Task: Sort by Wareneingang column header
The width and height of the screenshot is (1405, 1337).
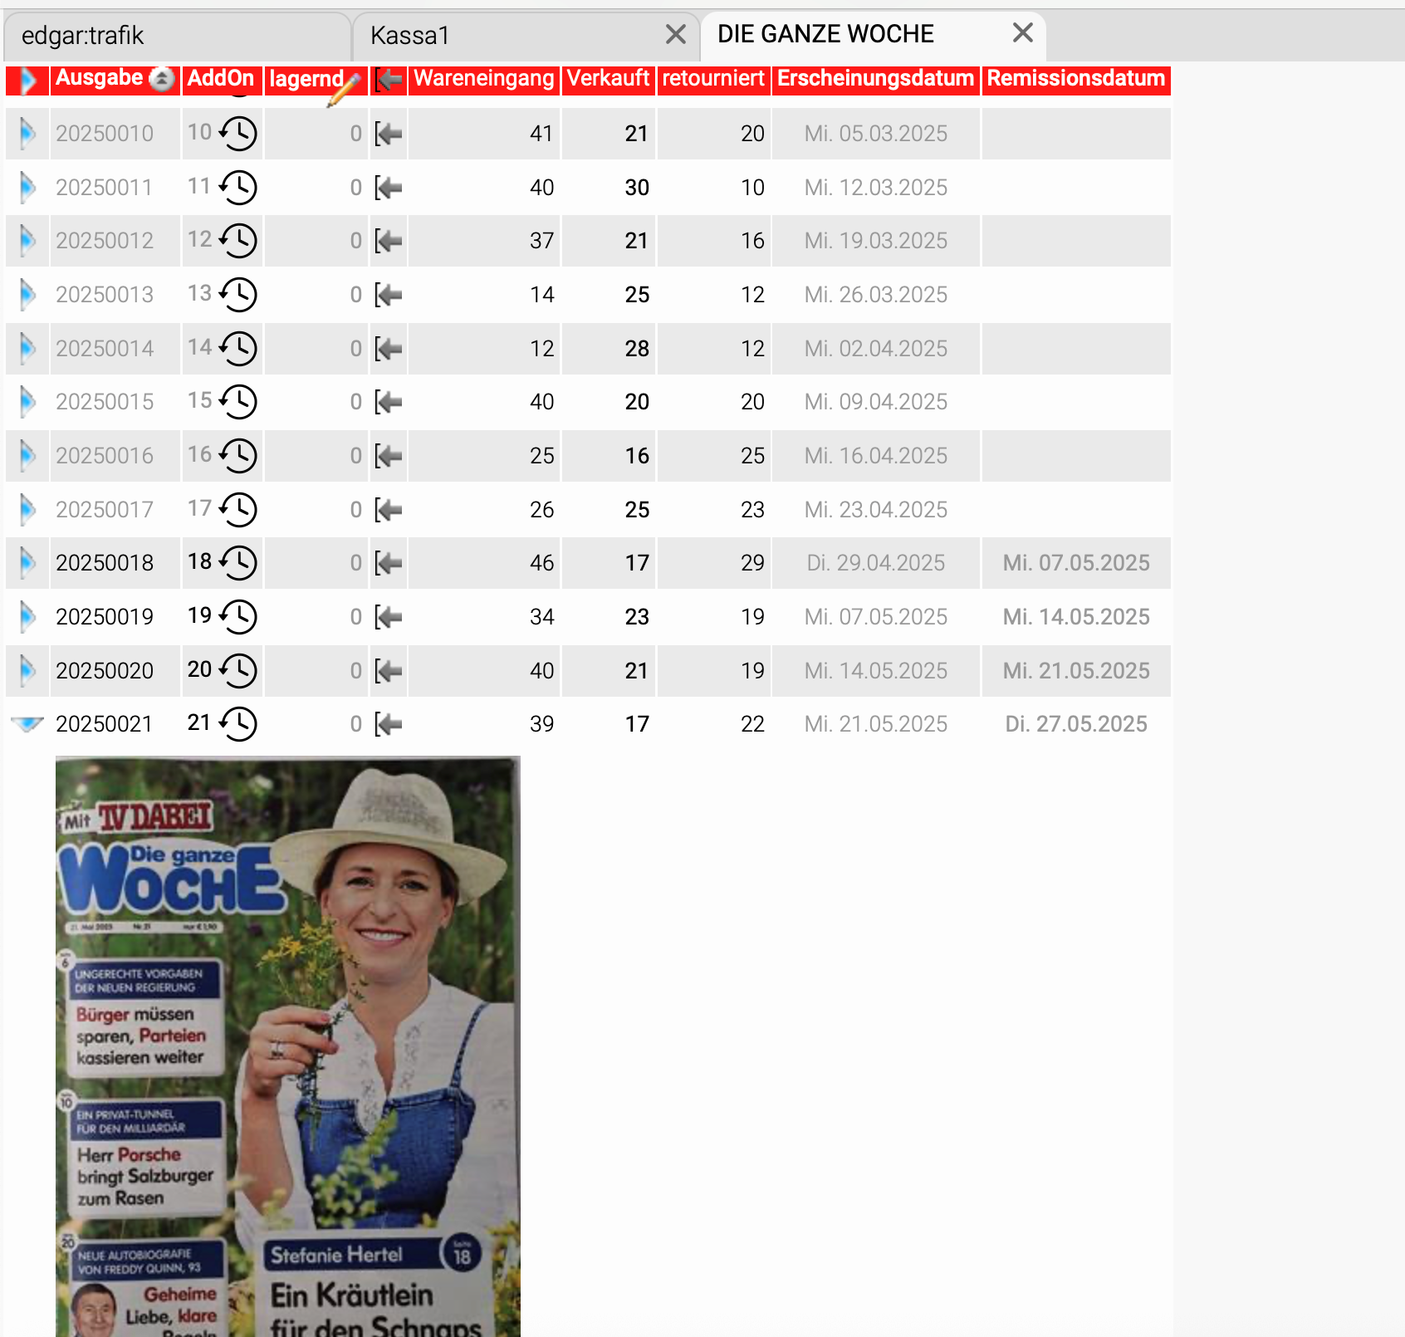Action: click(x=484, y=78)
